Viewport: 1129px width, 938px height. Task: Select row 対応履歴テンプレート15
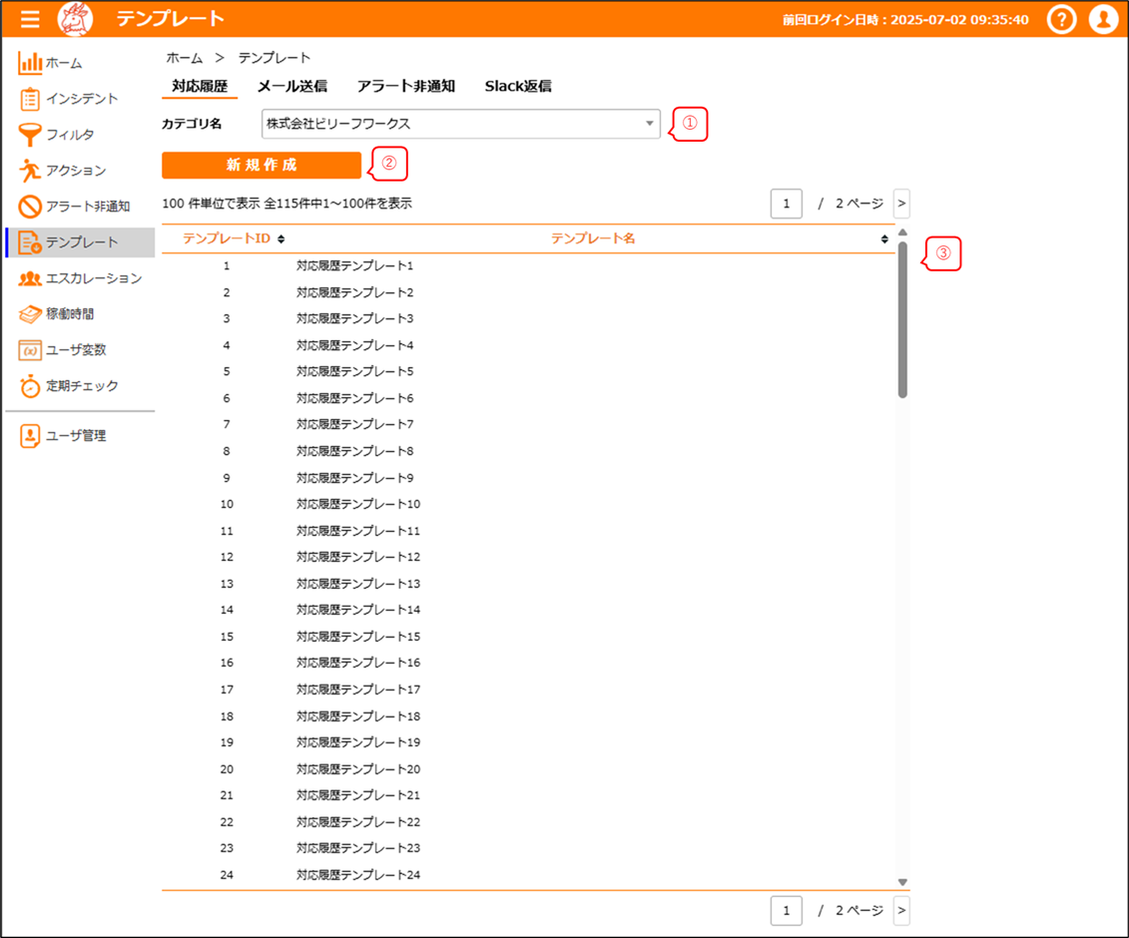[x=528, y=637]
